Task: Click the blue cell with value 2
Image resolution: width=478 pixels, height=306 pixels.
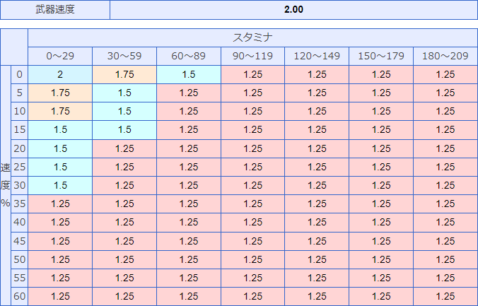Action: point(60,74)
